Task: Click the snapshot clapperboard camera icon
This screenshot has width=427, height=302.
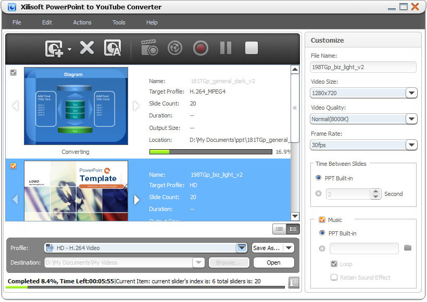Action: 149,48
